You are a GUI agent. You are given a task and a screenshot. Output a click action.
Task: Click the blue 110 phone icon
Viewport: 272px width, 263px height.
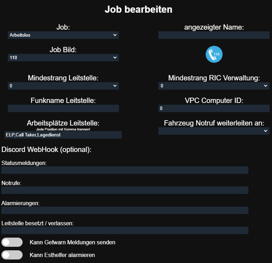point(214,54)
